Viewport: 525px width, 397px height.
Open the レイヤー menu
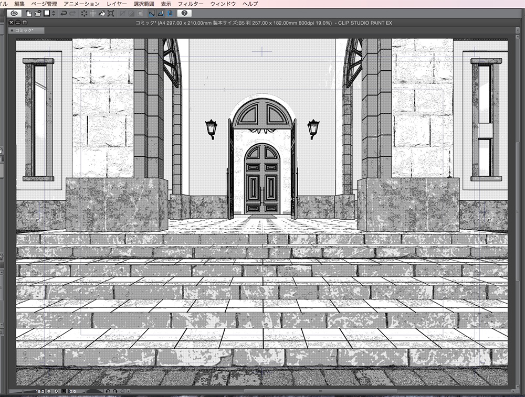point(117,4)
